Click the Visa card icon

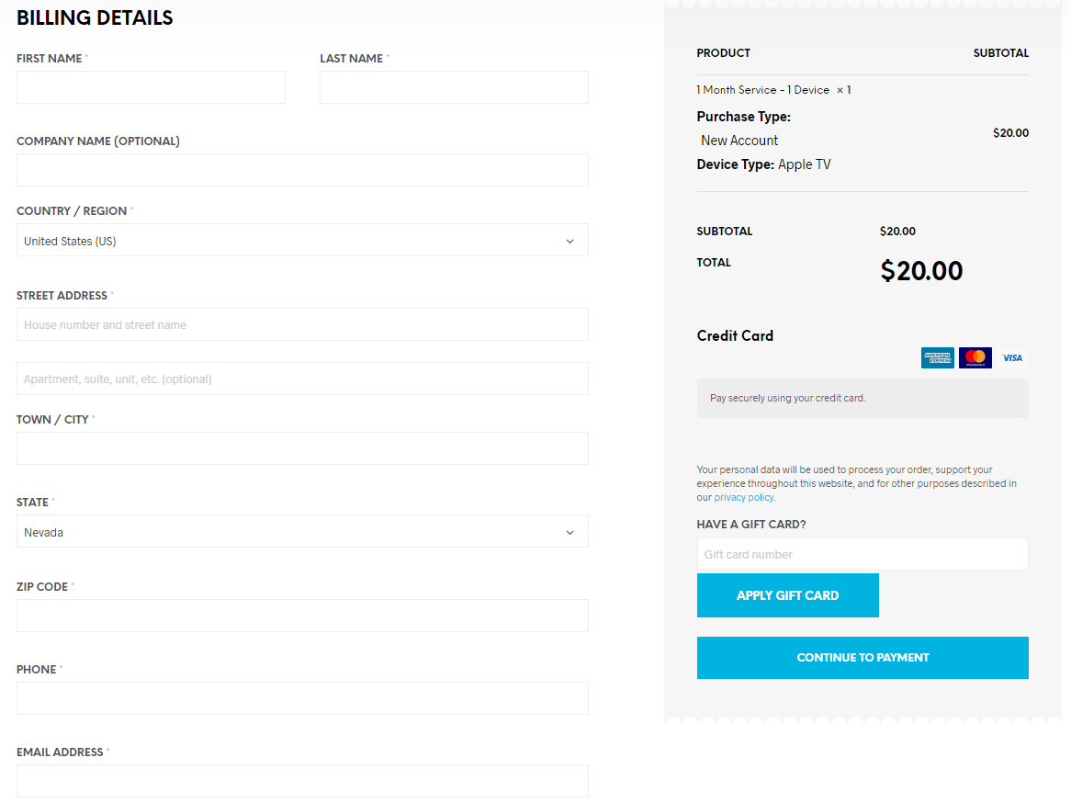point(1012,357)
